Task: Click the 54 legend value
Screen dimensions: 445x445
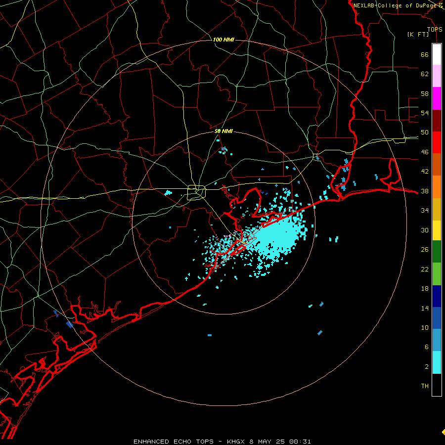Action: [425, 113]
